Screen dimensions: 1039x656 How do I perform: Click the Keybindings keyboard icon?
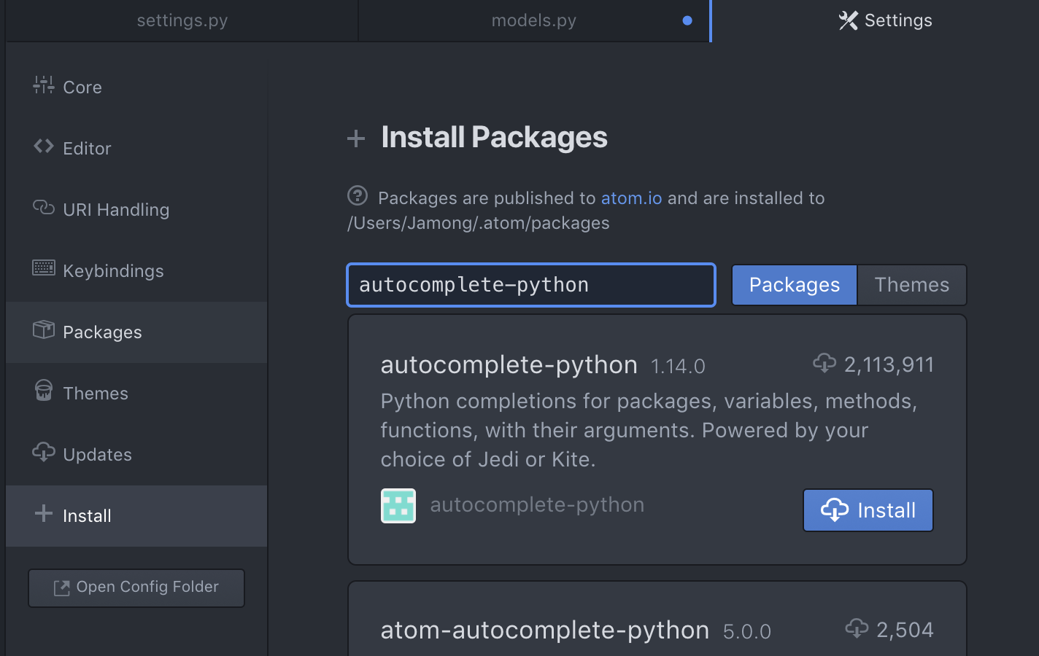[44, 268]
